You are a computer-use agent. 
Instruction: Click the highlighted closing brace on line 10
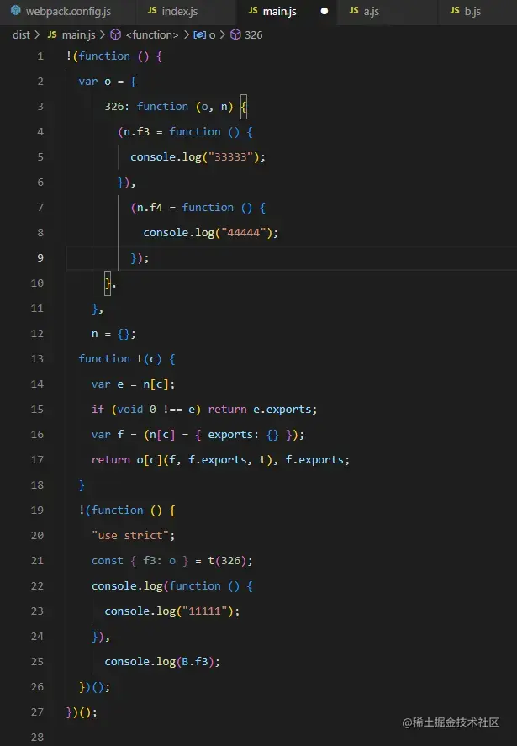point(108,283)
